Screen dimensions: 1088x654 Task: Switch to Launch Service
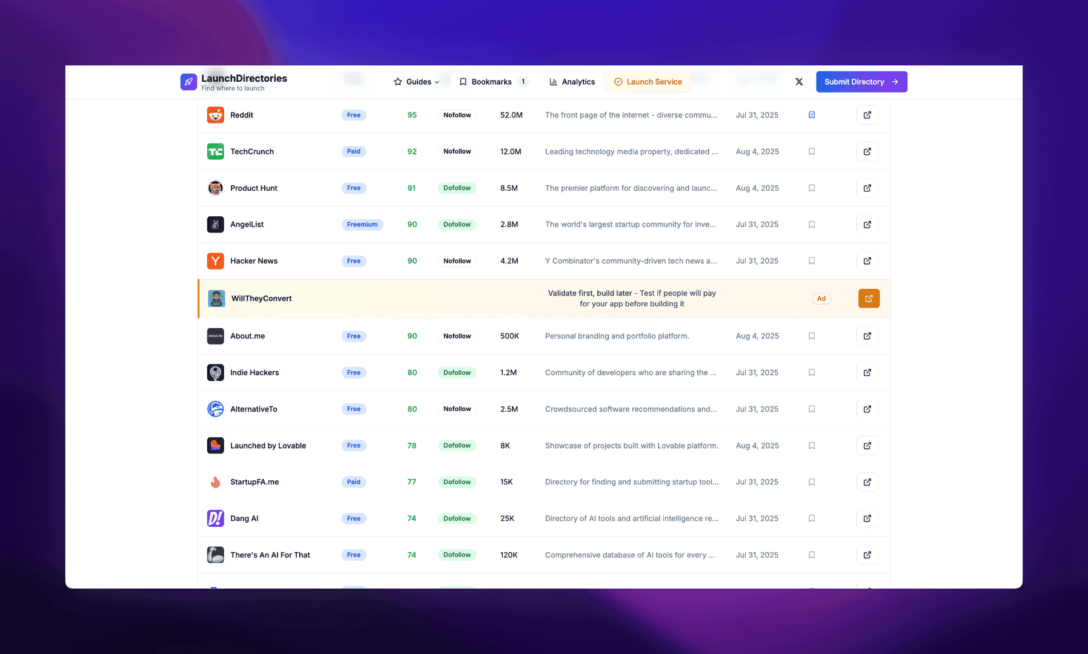(648, 82)
